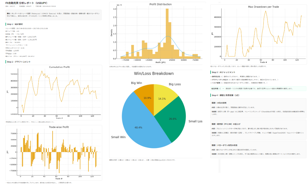Click the Step 2：グラフ＋コメント heading
The image size is (308, 187).
(19, 62)
